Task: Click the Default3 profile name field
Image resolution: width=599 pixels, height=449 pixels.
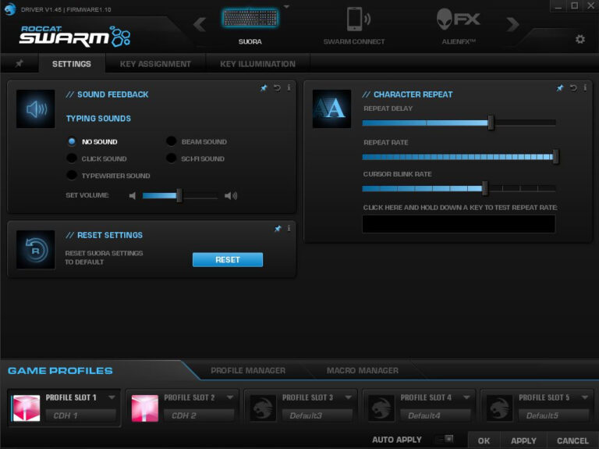Action: pyautogui.click(x=317, y=415)
